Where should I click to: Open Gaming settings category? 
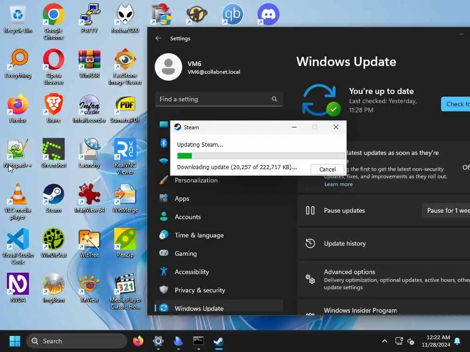point(219,253)
